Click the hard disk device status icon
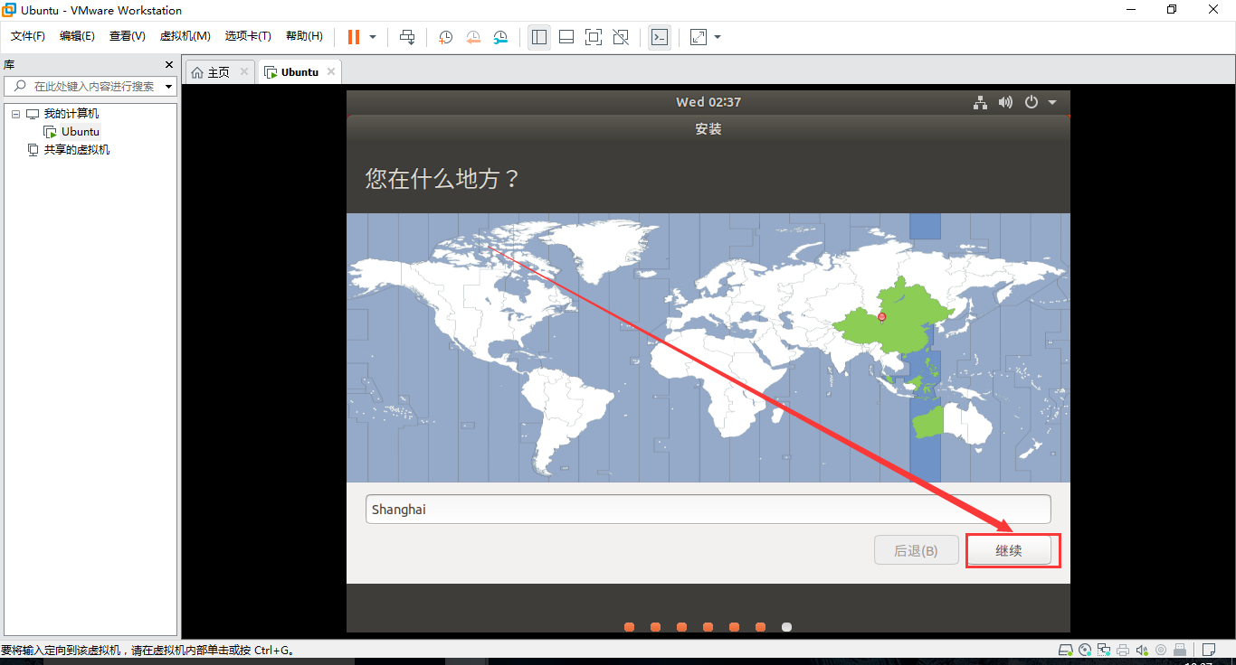 tap(1067, 650)
